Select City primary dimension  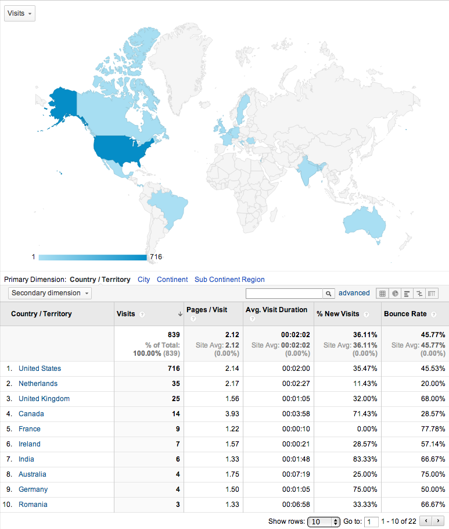pos(143,280)
